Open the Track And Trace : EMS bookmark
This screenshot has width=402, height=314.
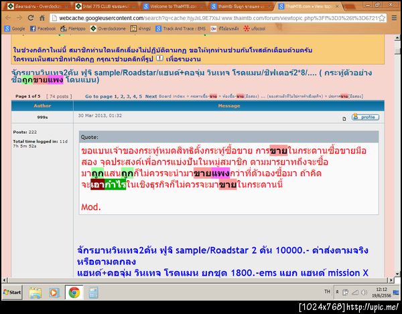point(180,29)
